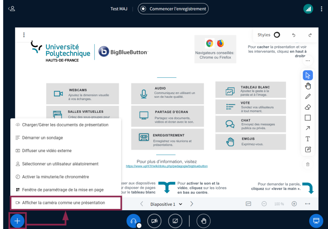The width and height of the screenshot is (328, 229).
Task: Open the Diapositive 1 slide dropdown
Action: [x=165, y=204]
